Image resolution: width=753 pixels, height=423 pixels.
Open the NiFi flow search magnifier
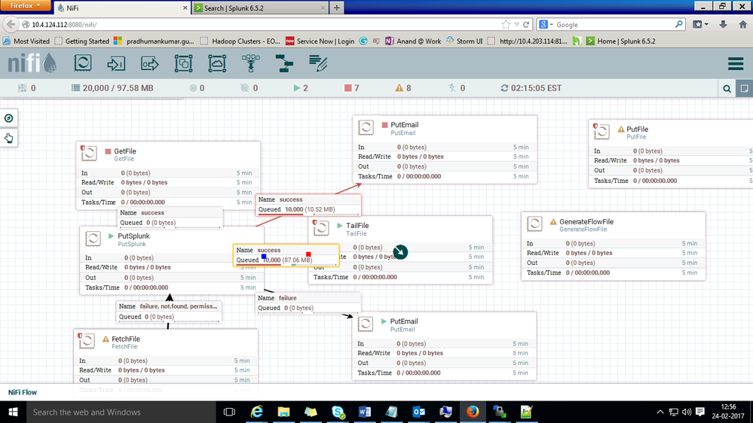[x=727, y=89]
